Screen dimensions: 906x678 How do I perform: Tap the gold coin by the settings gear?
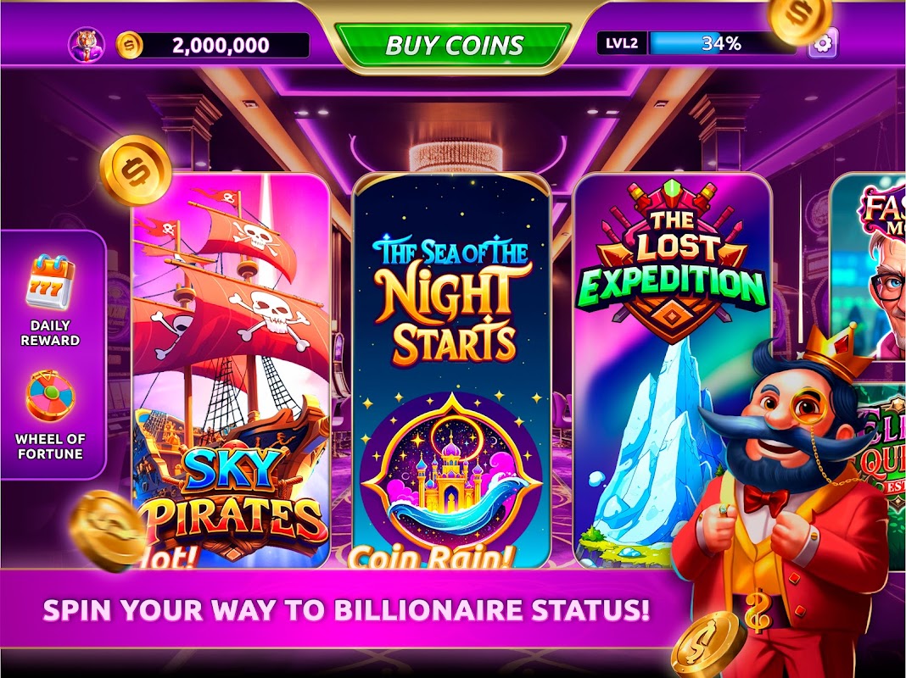pyautogui.click(x=800, y=19)
